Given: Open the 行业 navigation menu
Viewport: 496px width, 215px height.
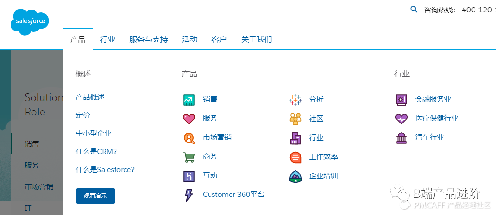Looking at the screenshot, I should (107, 40).
